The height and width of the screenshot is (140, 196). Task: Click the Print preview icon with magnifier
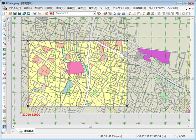click(x=114, y=13)
